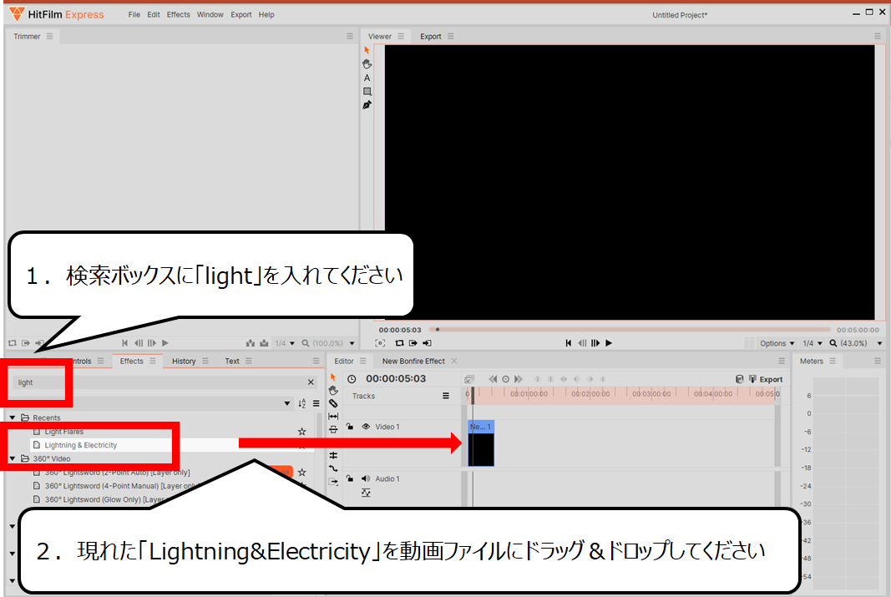Viewport: 891px width, 597px height.
Task: Select the Viewer's text tool
Action: (x=367, y=78)
